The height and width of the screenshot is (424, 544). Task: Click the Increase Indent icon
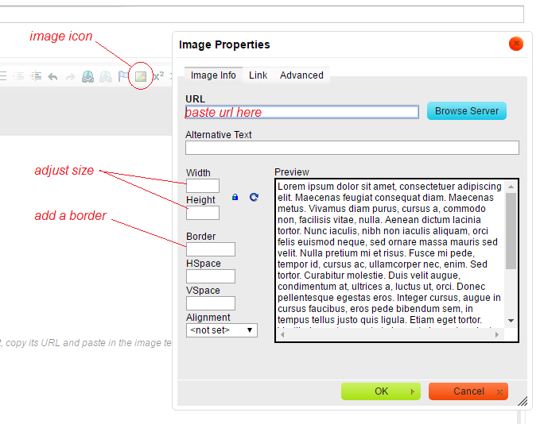point(36,76)
